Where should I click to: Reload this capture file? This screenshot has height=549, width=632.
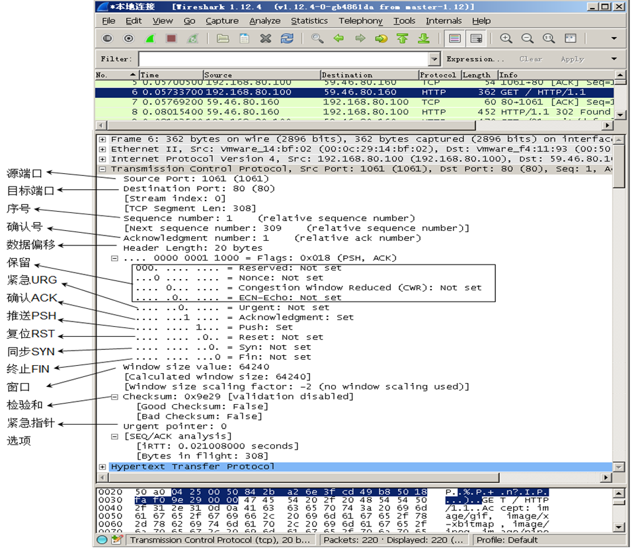(x=287, y=38)
